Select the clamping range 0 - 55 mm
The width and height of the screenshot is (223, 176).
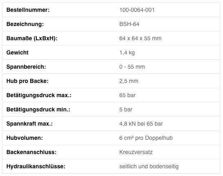[x=132, y=67]
